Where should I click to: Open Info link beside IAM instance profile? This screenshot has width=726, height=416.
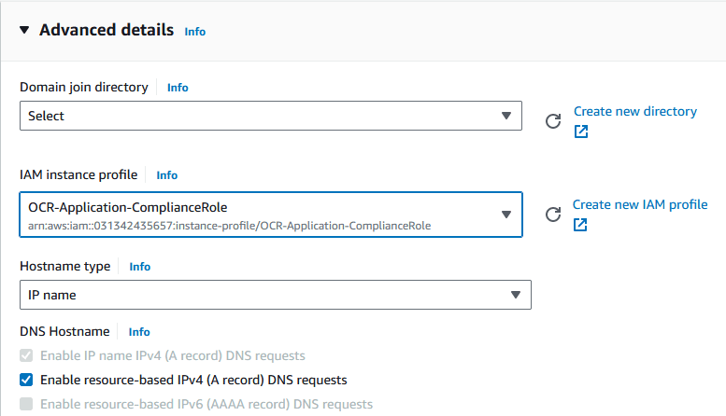point(166,175)
